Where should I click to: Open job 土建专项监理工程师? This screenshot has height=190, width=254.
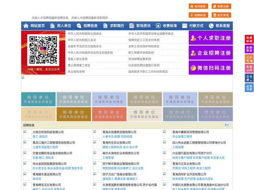46,147
